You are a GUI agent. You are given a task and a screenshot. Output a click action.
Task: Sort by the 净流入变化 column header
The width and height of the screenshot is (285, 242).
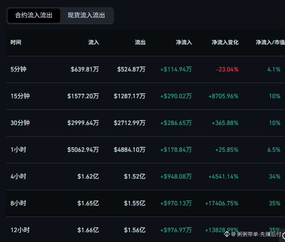225,42
